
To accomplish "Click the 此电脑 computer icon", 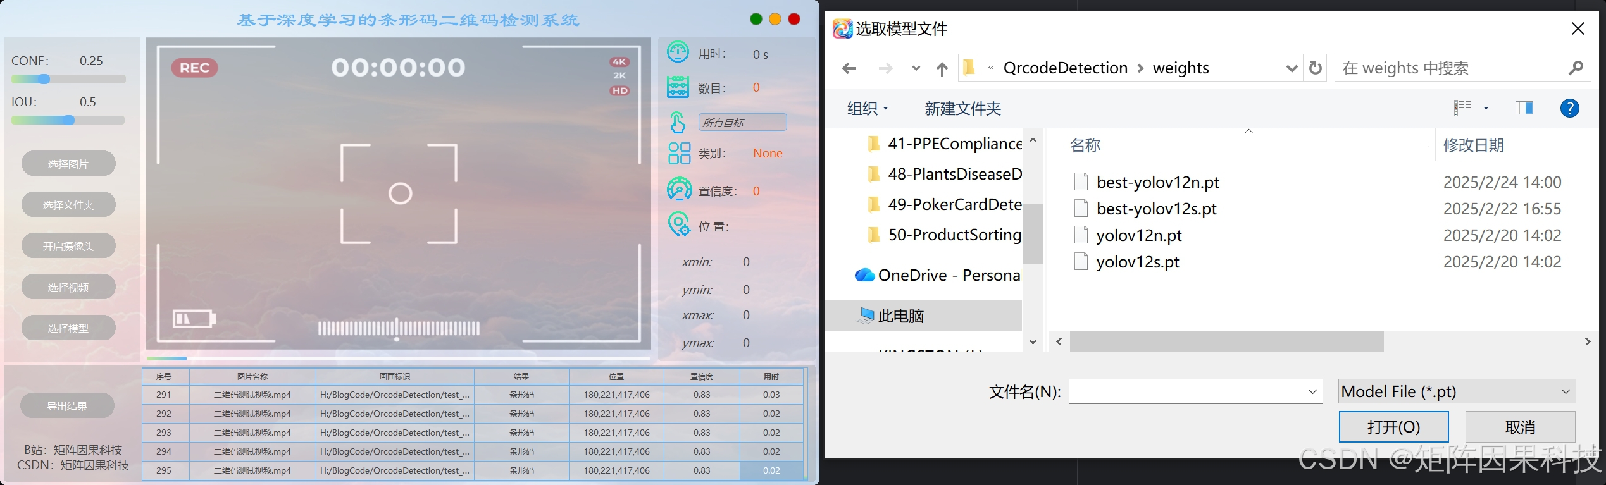I will [864, 315].
